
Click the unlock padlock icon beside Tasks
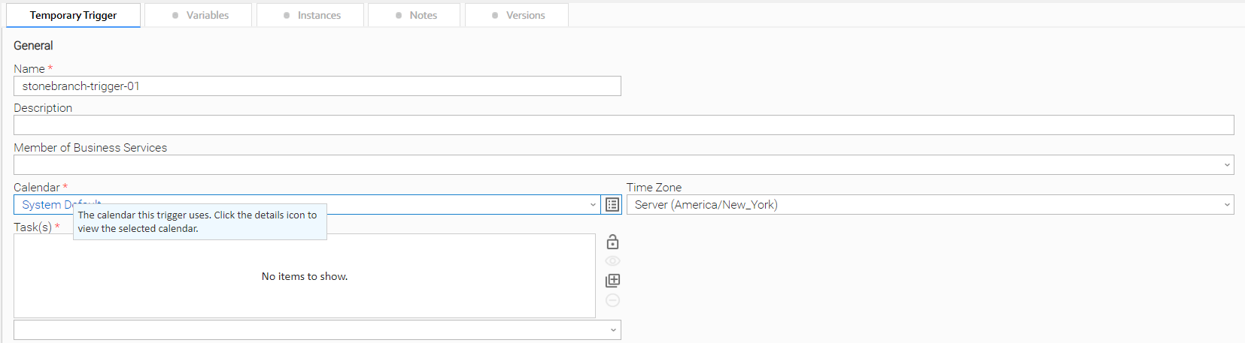pyautogui.click(x=612, y=242)
